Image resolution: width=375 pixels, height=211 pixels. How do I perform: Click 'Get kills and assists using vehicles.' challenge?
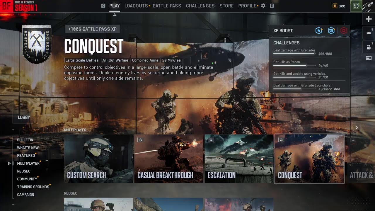point(299,74)
